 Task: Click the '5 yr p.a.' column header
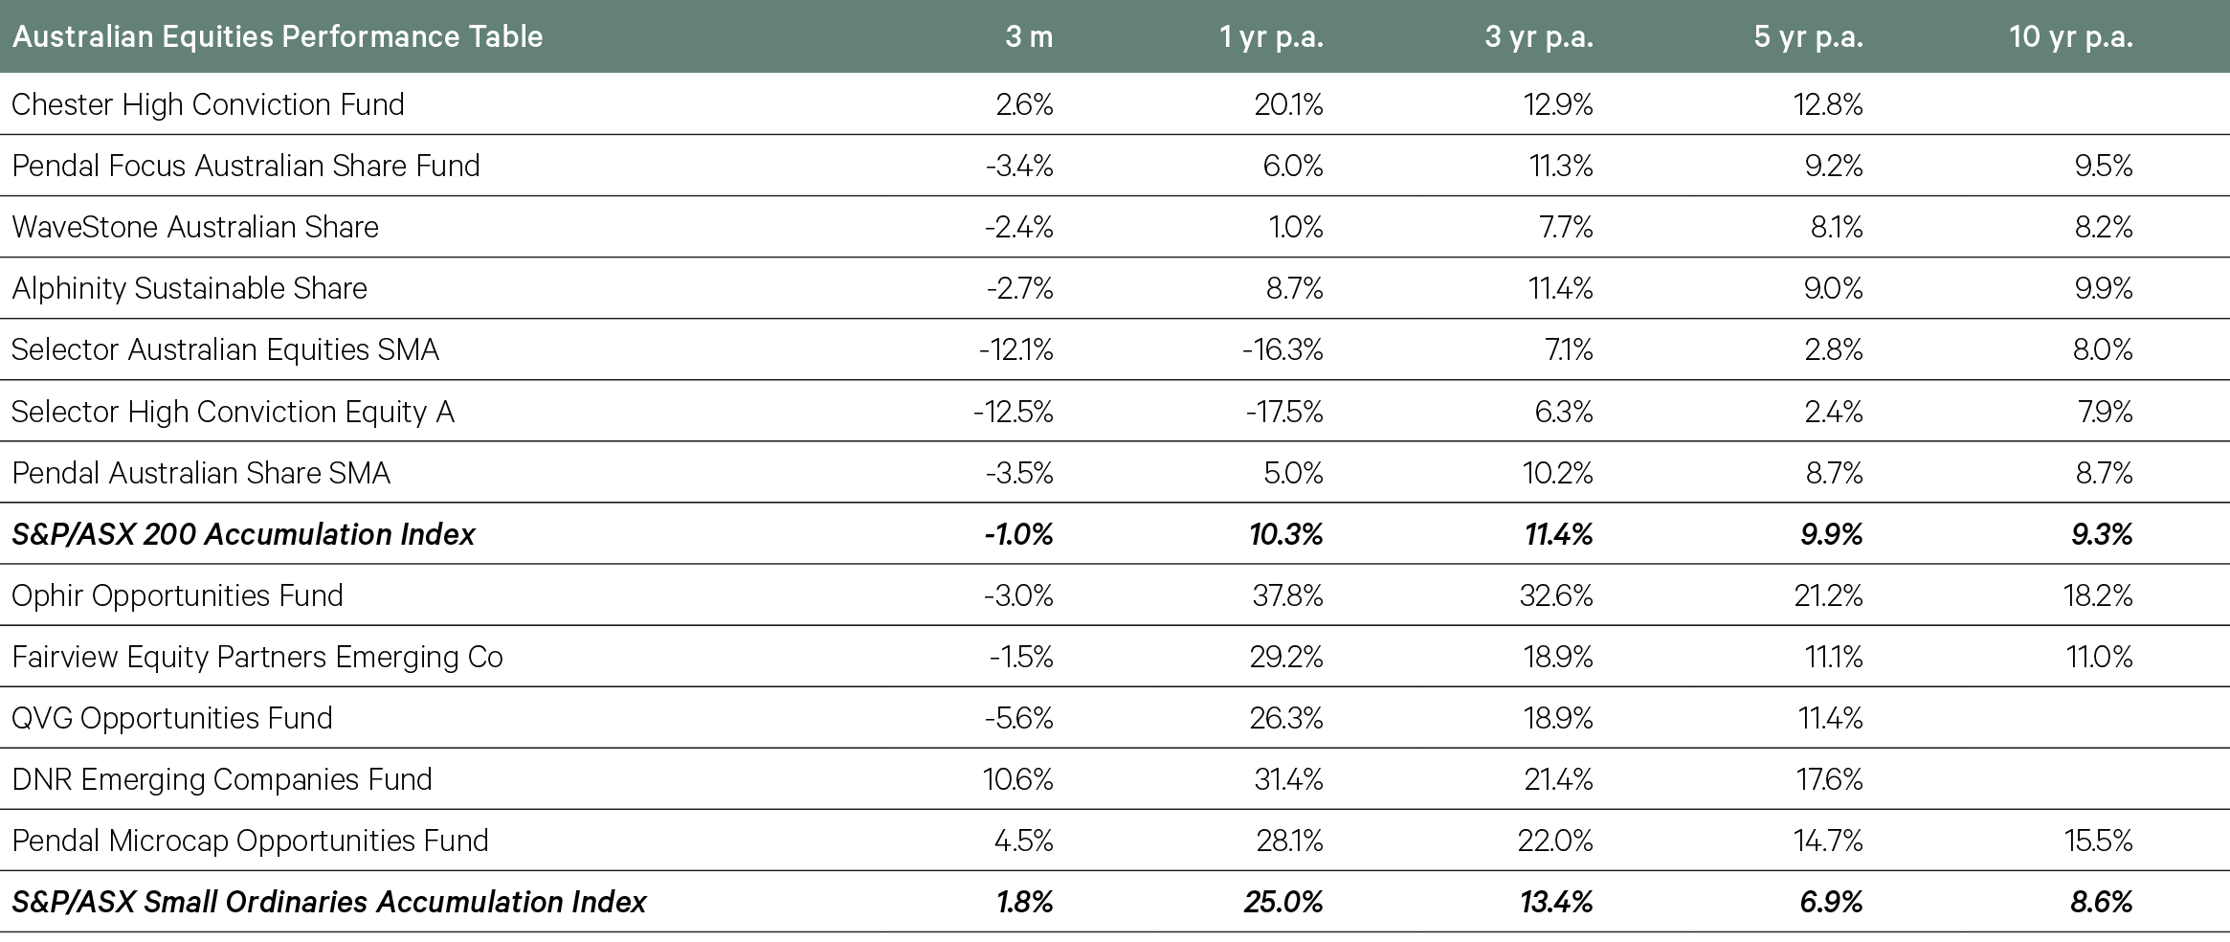click(1808, 36)
